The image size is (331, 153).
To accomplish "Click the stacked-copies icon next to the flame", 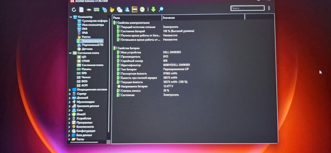I will pyautogui.click(x=119, y=10).
